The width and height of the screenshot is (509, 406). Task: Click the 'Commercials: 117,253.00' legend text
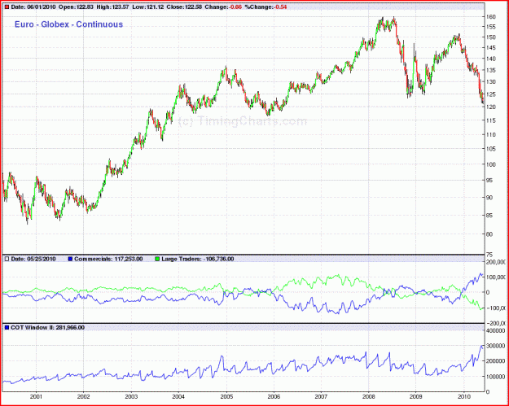pyautogui.click(x=109, y=259)
